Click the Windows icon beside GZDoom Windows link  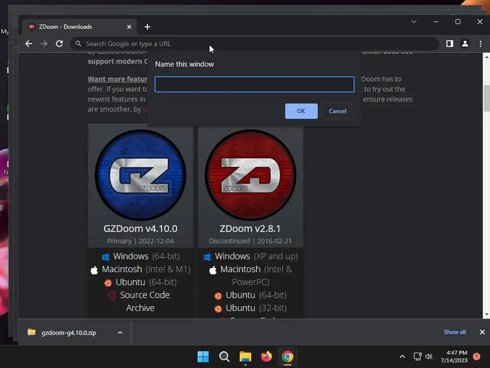[106, 257]
